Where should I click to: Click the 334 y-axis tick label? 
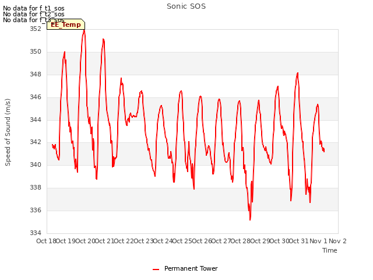click(x=36, y=233)
